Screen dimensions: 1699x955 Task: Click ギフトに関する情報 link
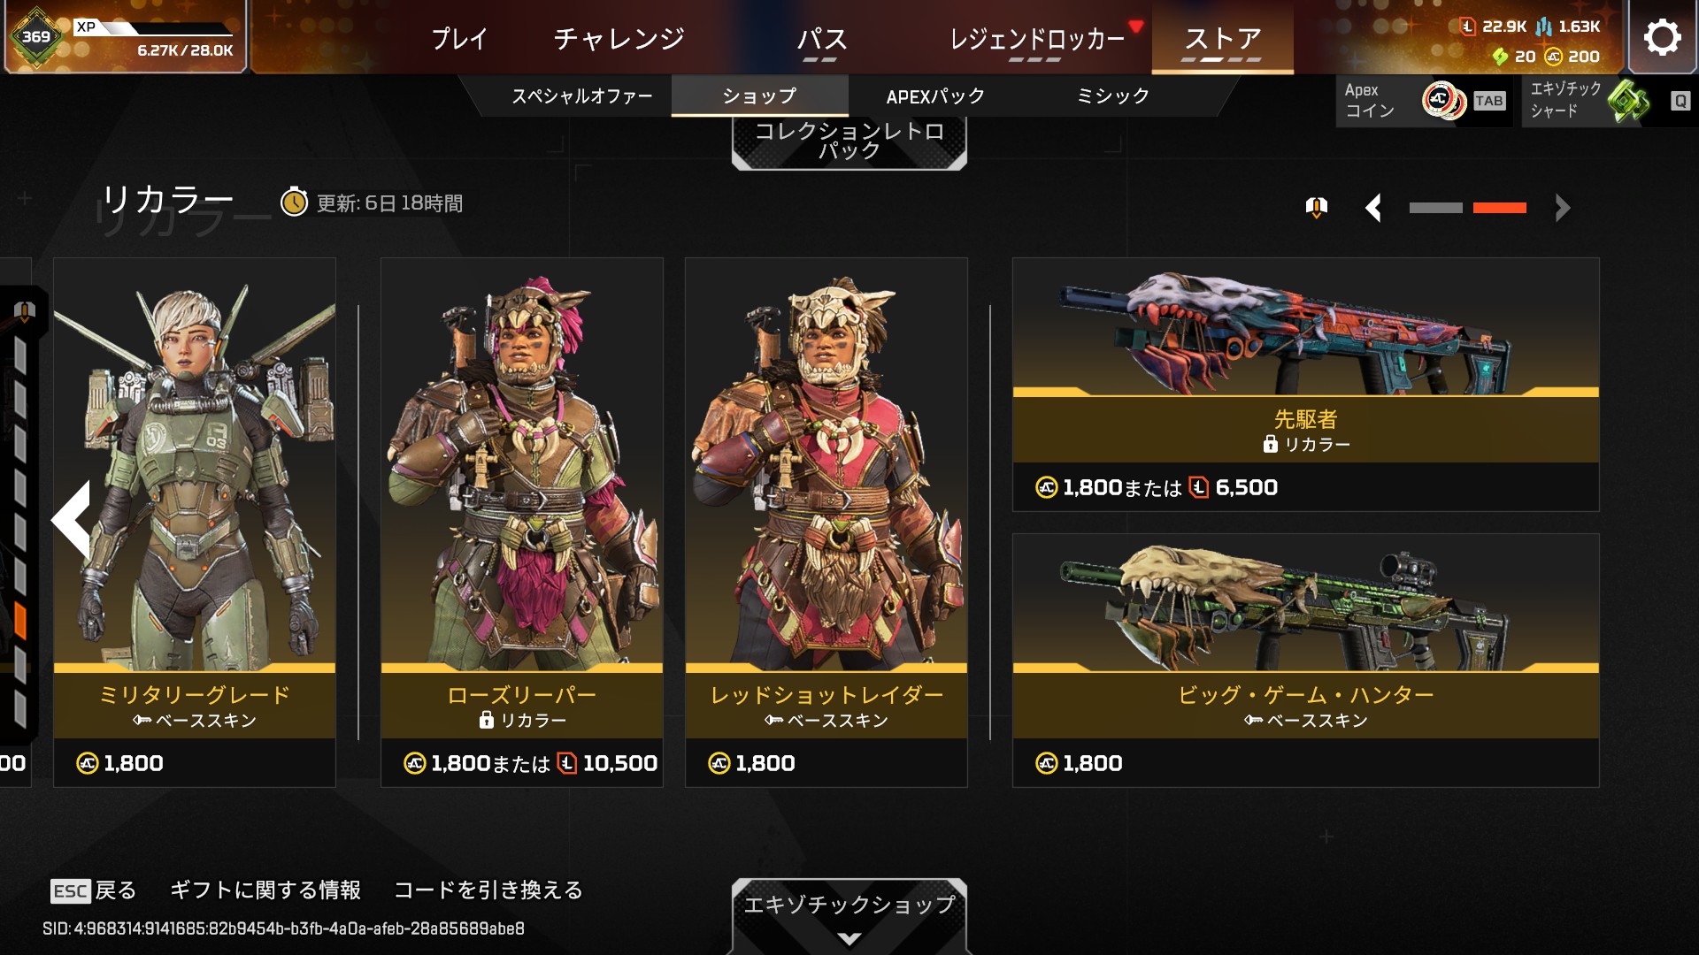pos(265,890)
